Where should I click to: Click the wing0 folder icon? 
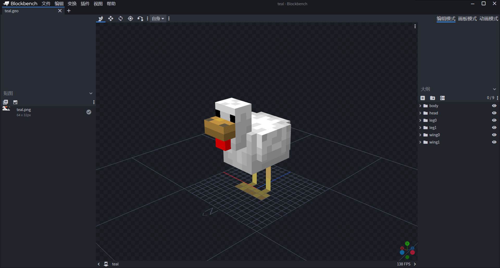(x=426, y=135)
